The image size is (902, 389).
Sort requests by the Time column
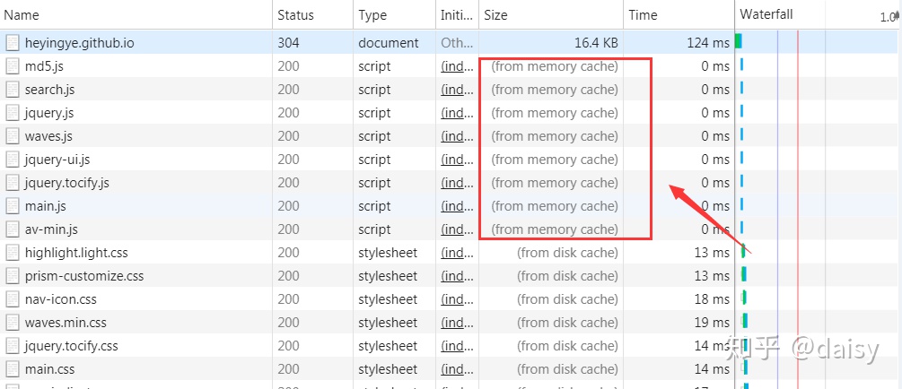click(x=643, y=15)
